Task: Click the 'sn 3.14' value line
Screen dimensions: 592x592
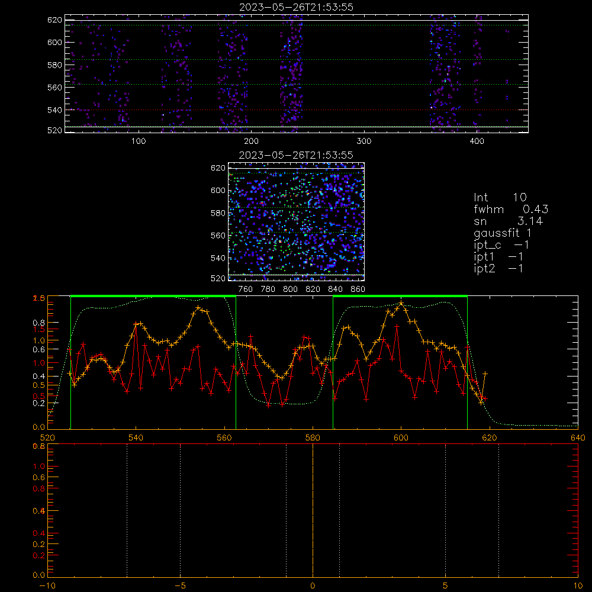Action: [508, 221]
